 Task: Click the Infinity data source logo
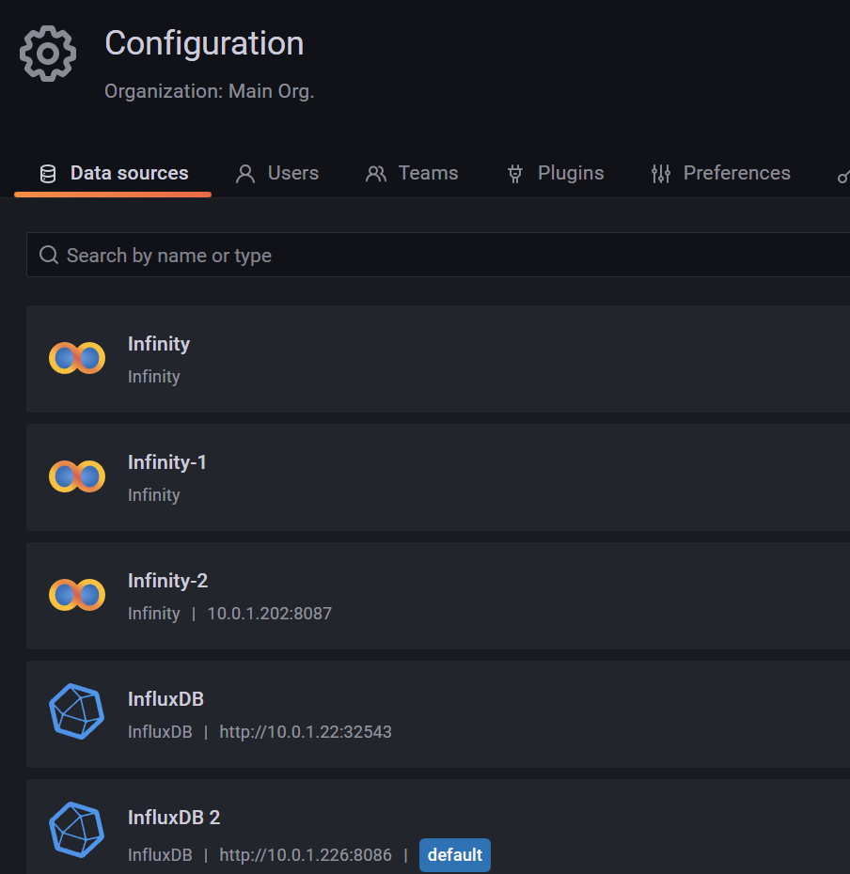click(x=77, y=358)
